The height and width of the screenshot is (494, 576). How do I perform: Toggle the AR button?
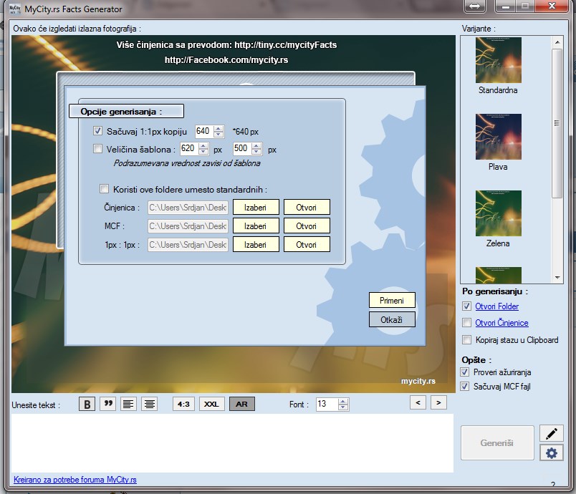click(x=241, y=404)
